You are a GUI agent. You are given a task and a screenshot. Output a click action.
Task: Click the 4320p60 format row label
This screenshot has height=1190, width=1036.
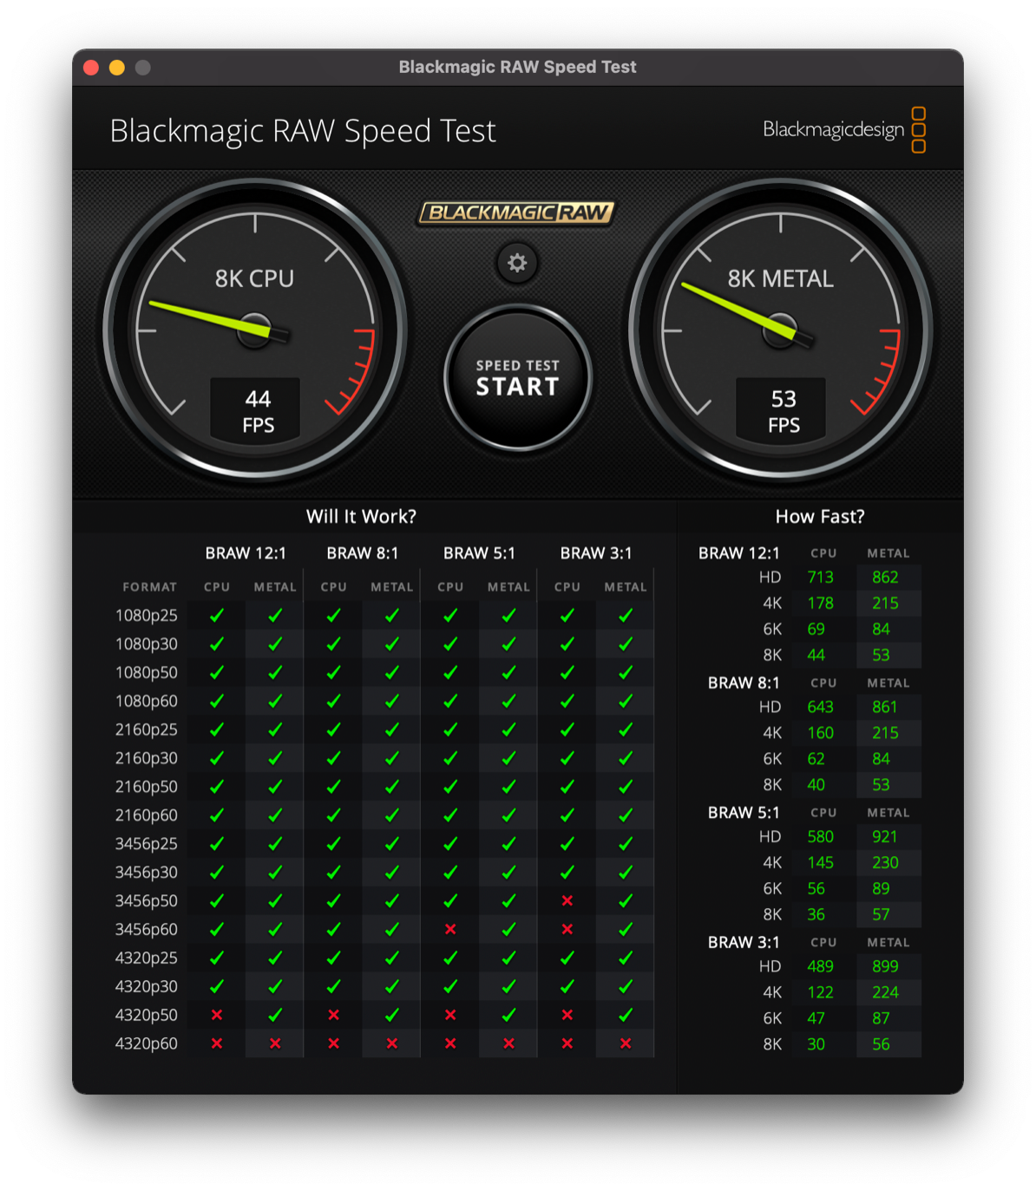pos(146,1044)
